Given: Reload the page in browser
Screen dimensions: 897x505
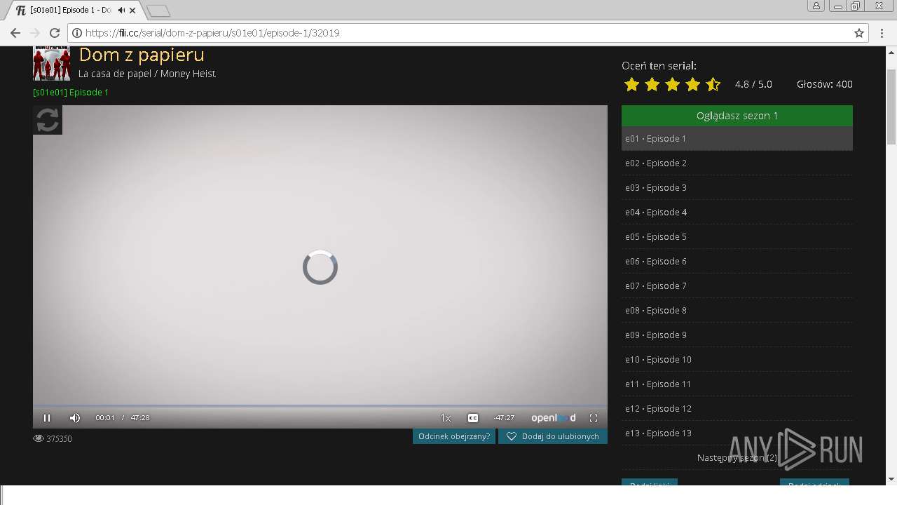Looking at the screenshot, I should 55,33.
